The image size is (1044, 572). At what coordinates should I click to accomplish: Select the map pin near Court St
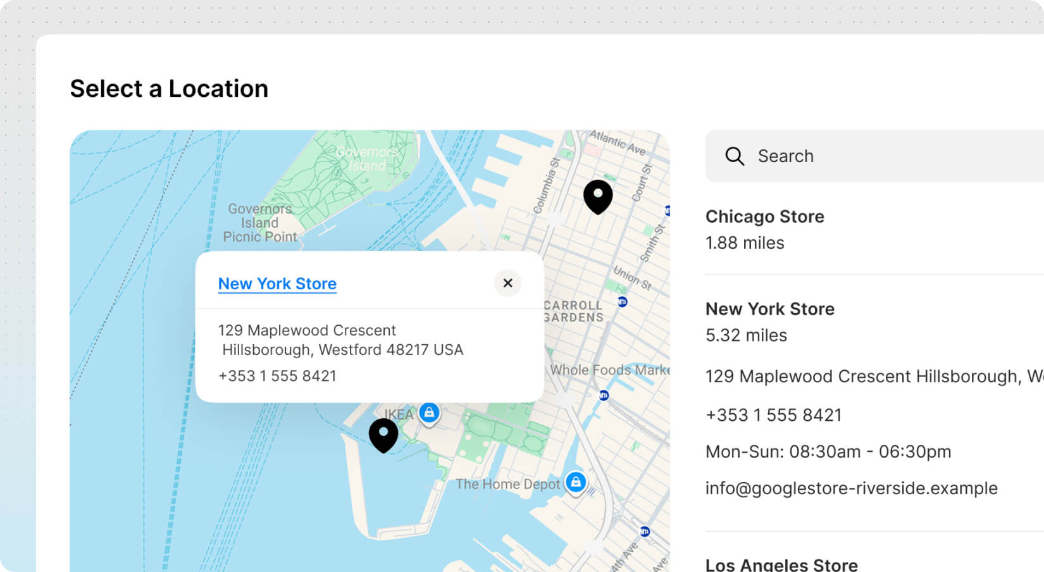(x=597, y=196)
